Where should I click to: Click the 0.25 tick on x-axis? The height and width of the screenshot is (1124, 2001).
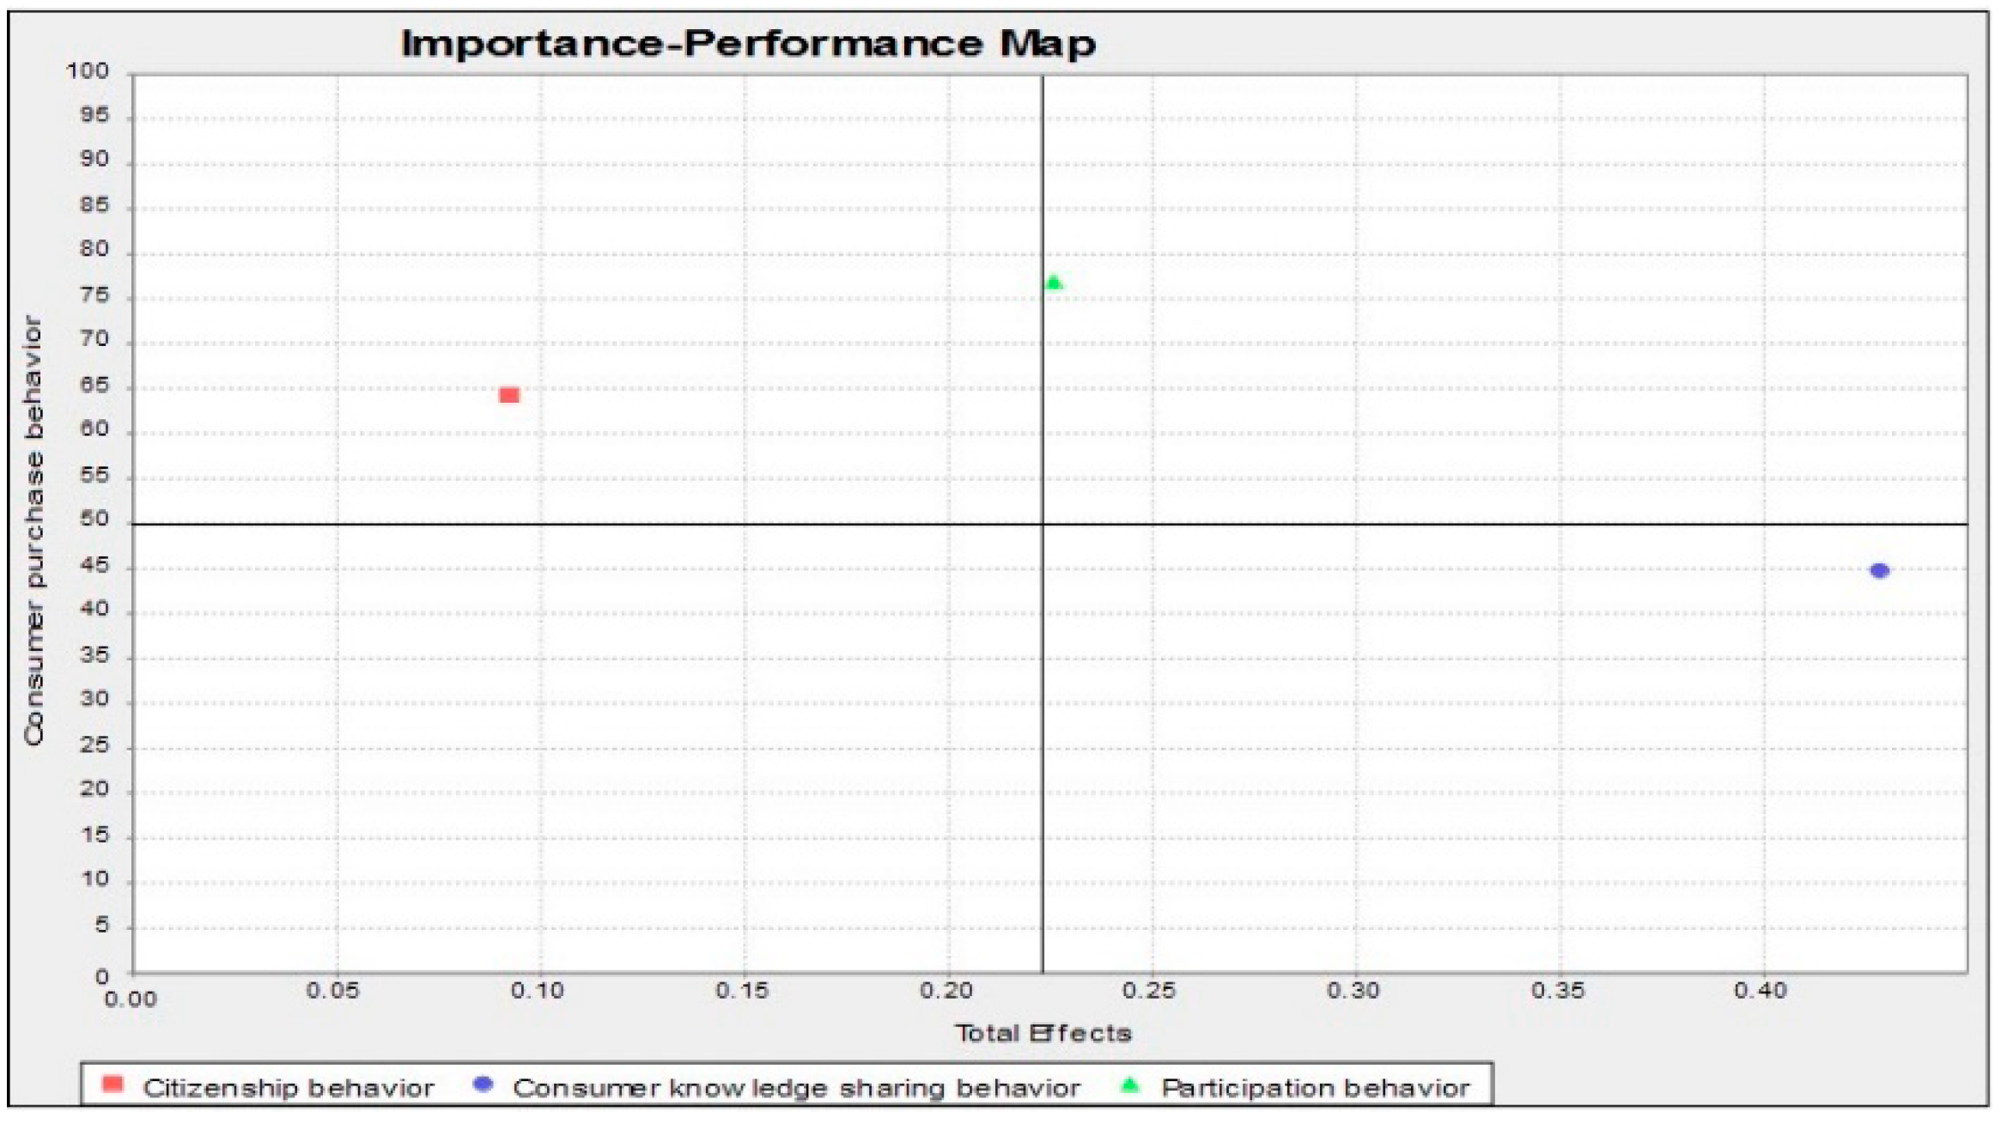pos(1148,991)
